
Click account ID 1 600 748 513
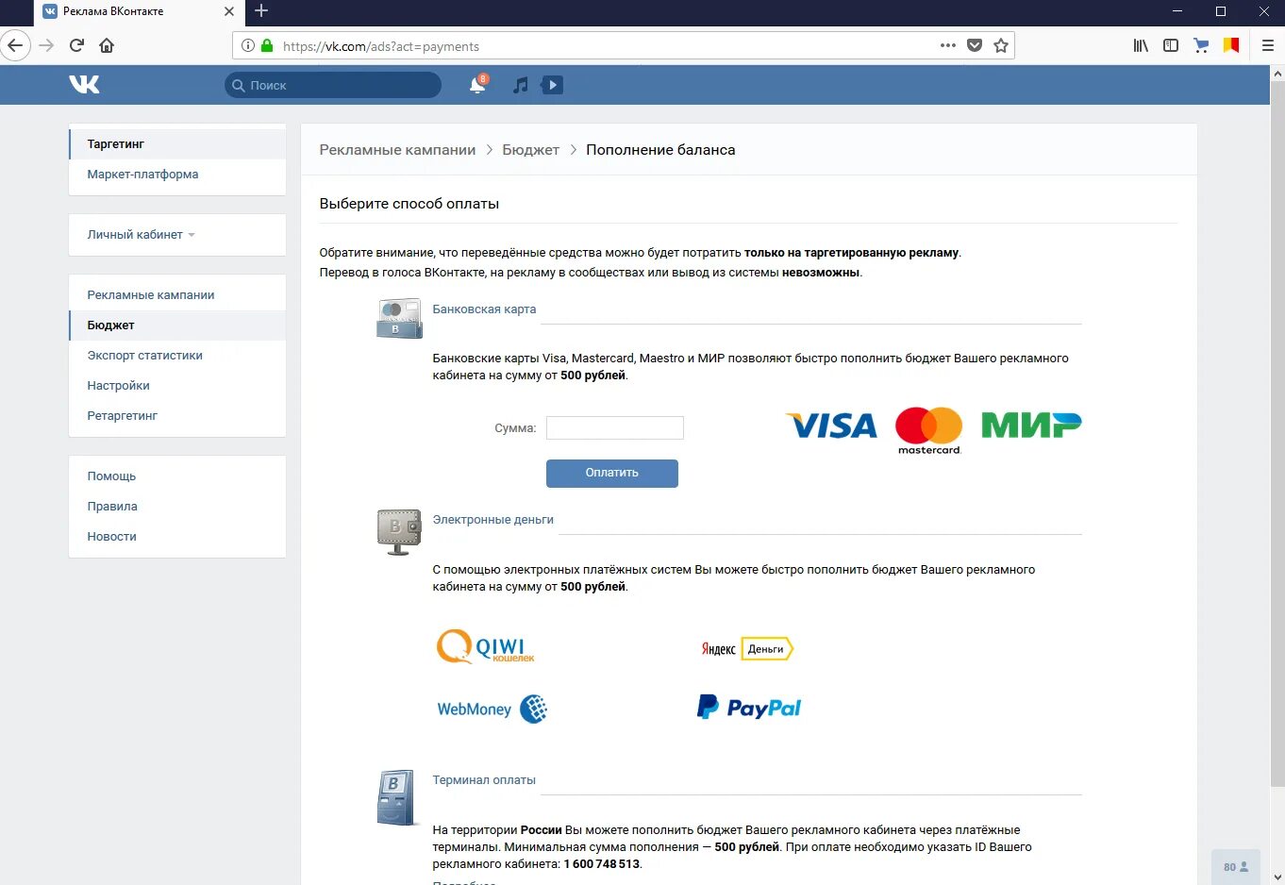point(602,864)
